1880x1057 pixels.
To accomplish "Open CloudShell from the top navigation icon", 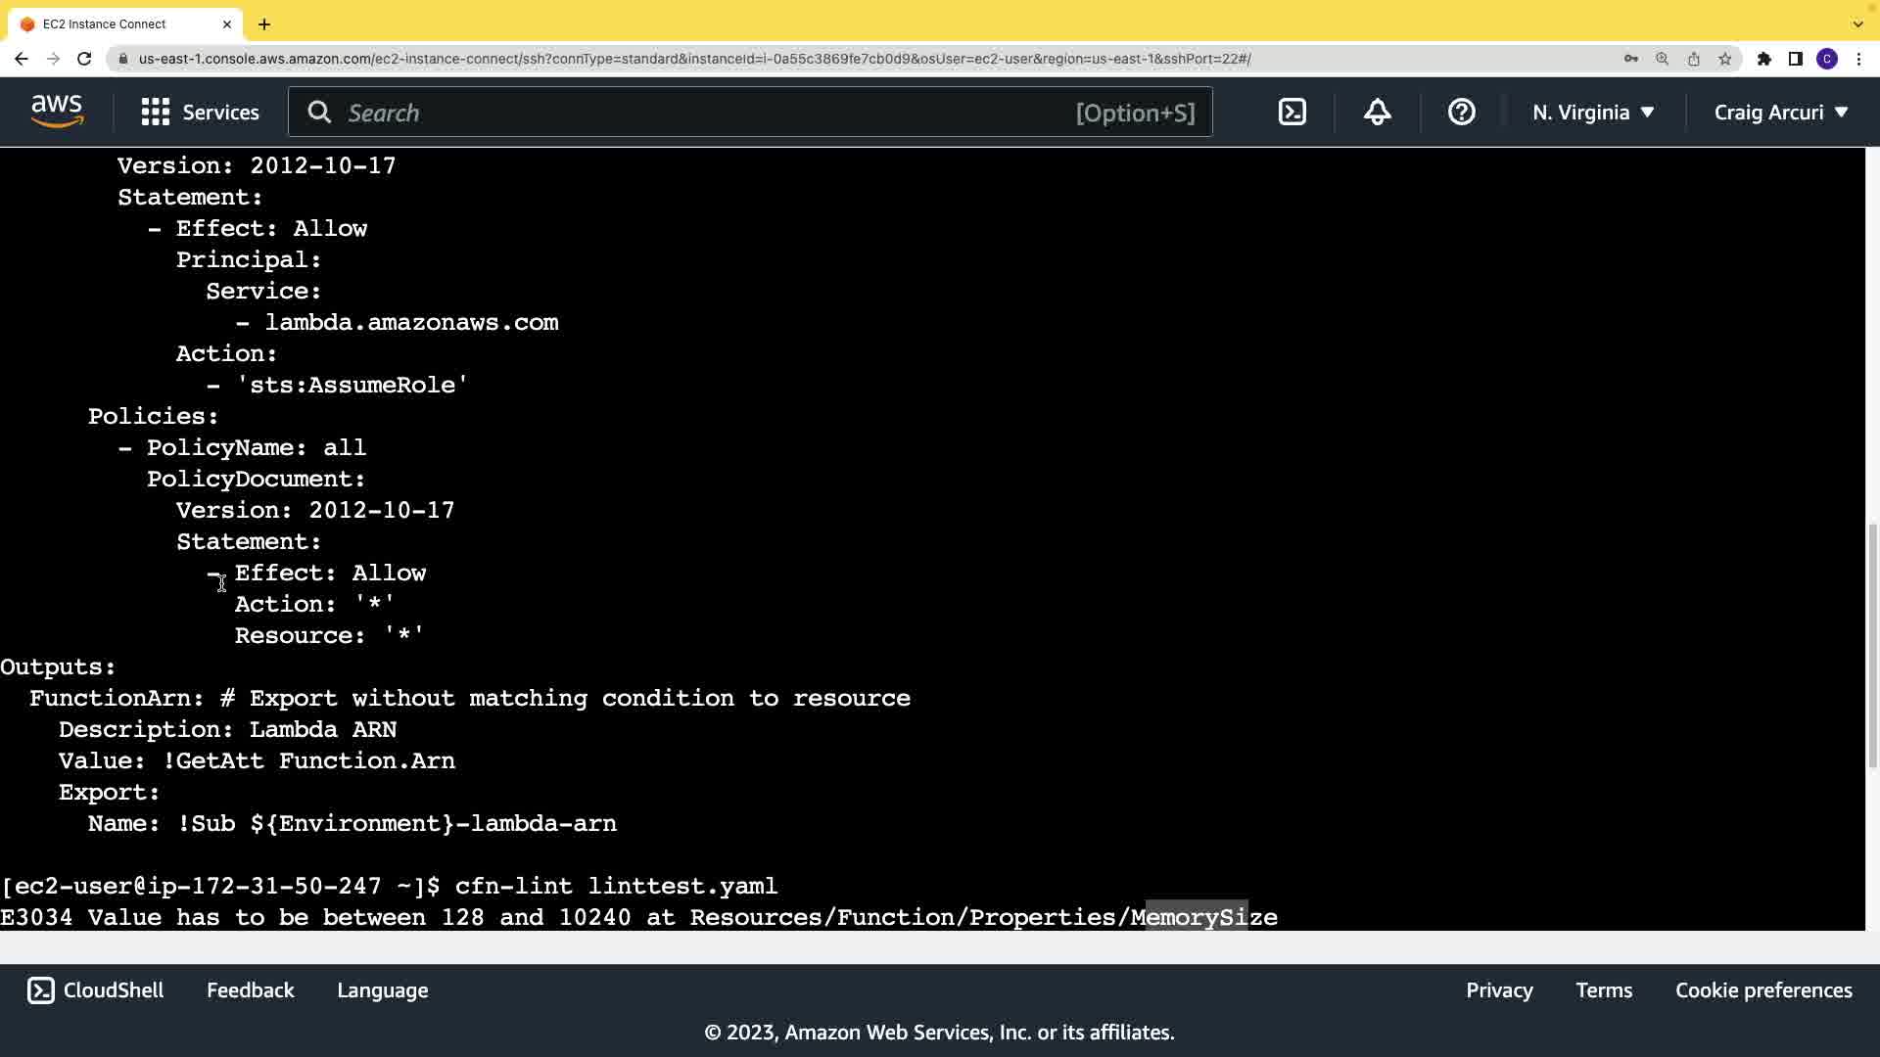I will [1292, 112].
